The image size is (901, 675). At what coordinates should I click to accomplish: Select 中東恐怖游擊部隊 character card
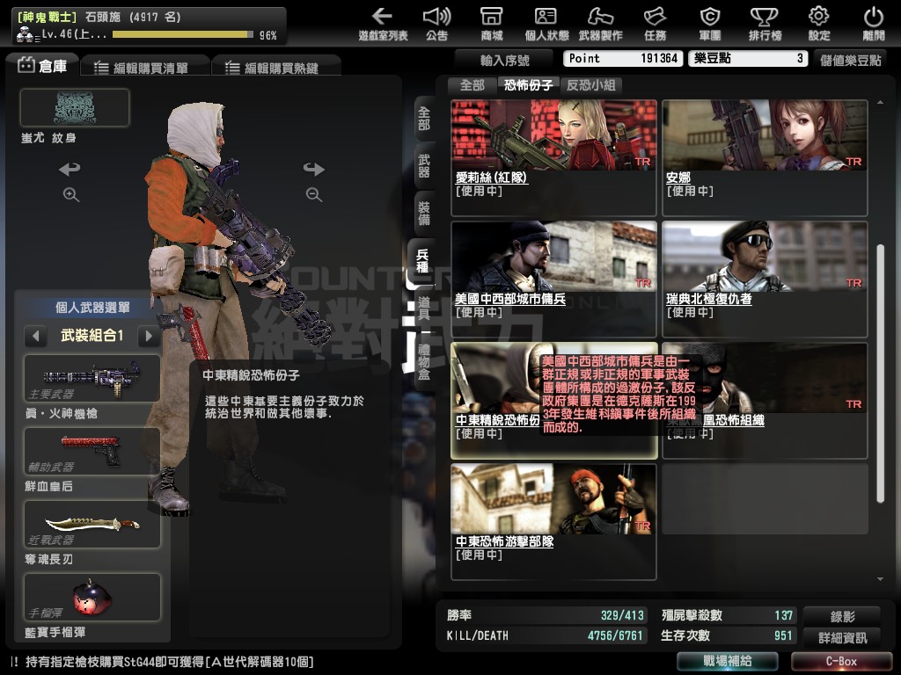point(554,522)
